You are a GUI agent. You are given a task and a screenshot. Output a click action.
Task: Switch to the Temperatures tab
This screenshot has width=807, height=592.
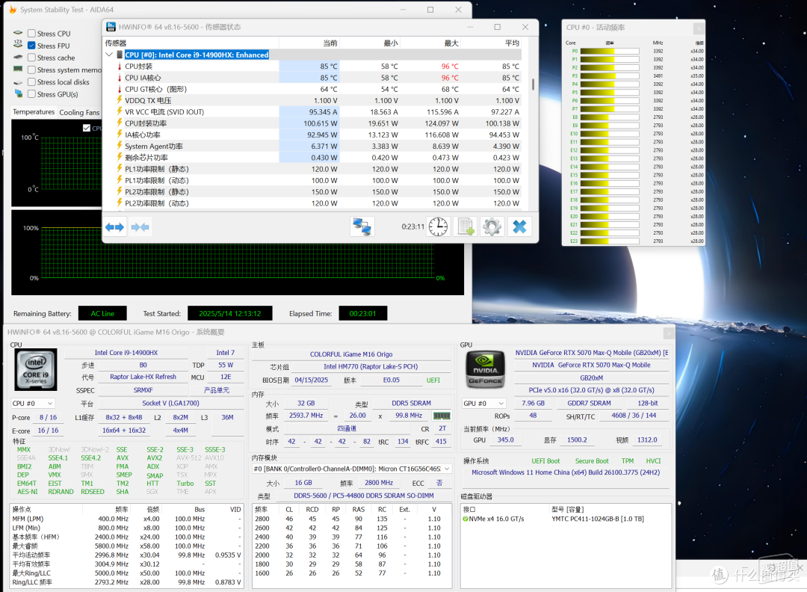click(x=34, y=112)
